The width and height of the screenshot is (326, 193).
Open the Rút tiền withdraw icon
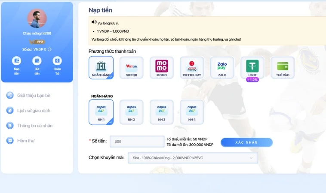pos(37,61)
